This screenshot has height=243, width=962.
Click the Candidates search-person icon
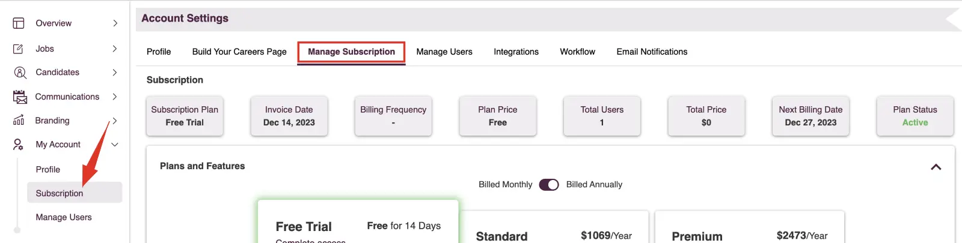tap(20, 73)
